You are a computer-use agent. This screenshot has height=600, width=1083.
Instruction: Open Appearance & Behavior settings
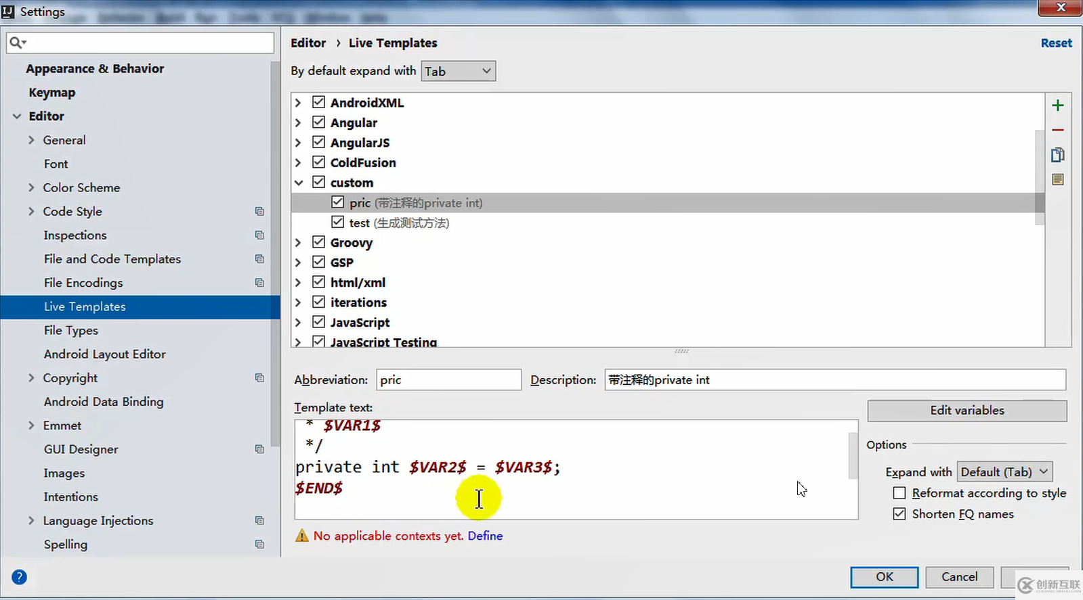[x=95, y=68]
